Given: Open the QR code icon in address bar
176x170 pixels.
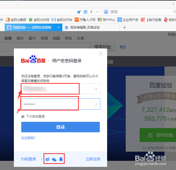Looking at the screenshot, I should pos(86,12).
